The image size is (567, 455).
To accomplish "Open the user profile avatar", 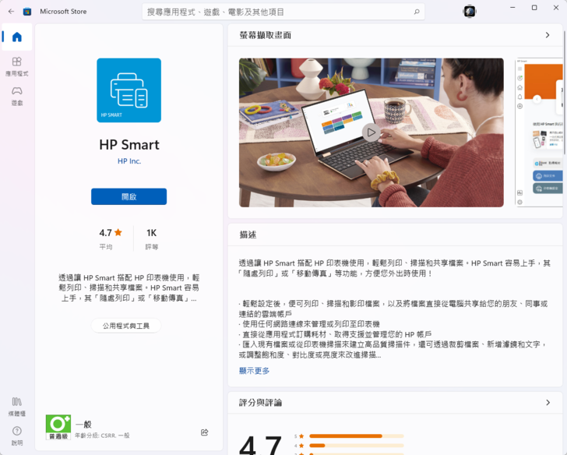I will pyautogui.click(x=470, y=12).
